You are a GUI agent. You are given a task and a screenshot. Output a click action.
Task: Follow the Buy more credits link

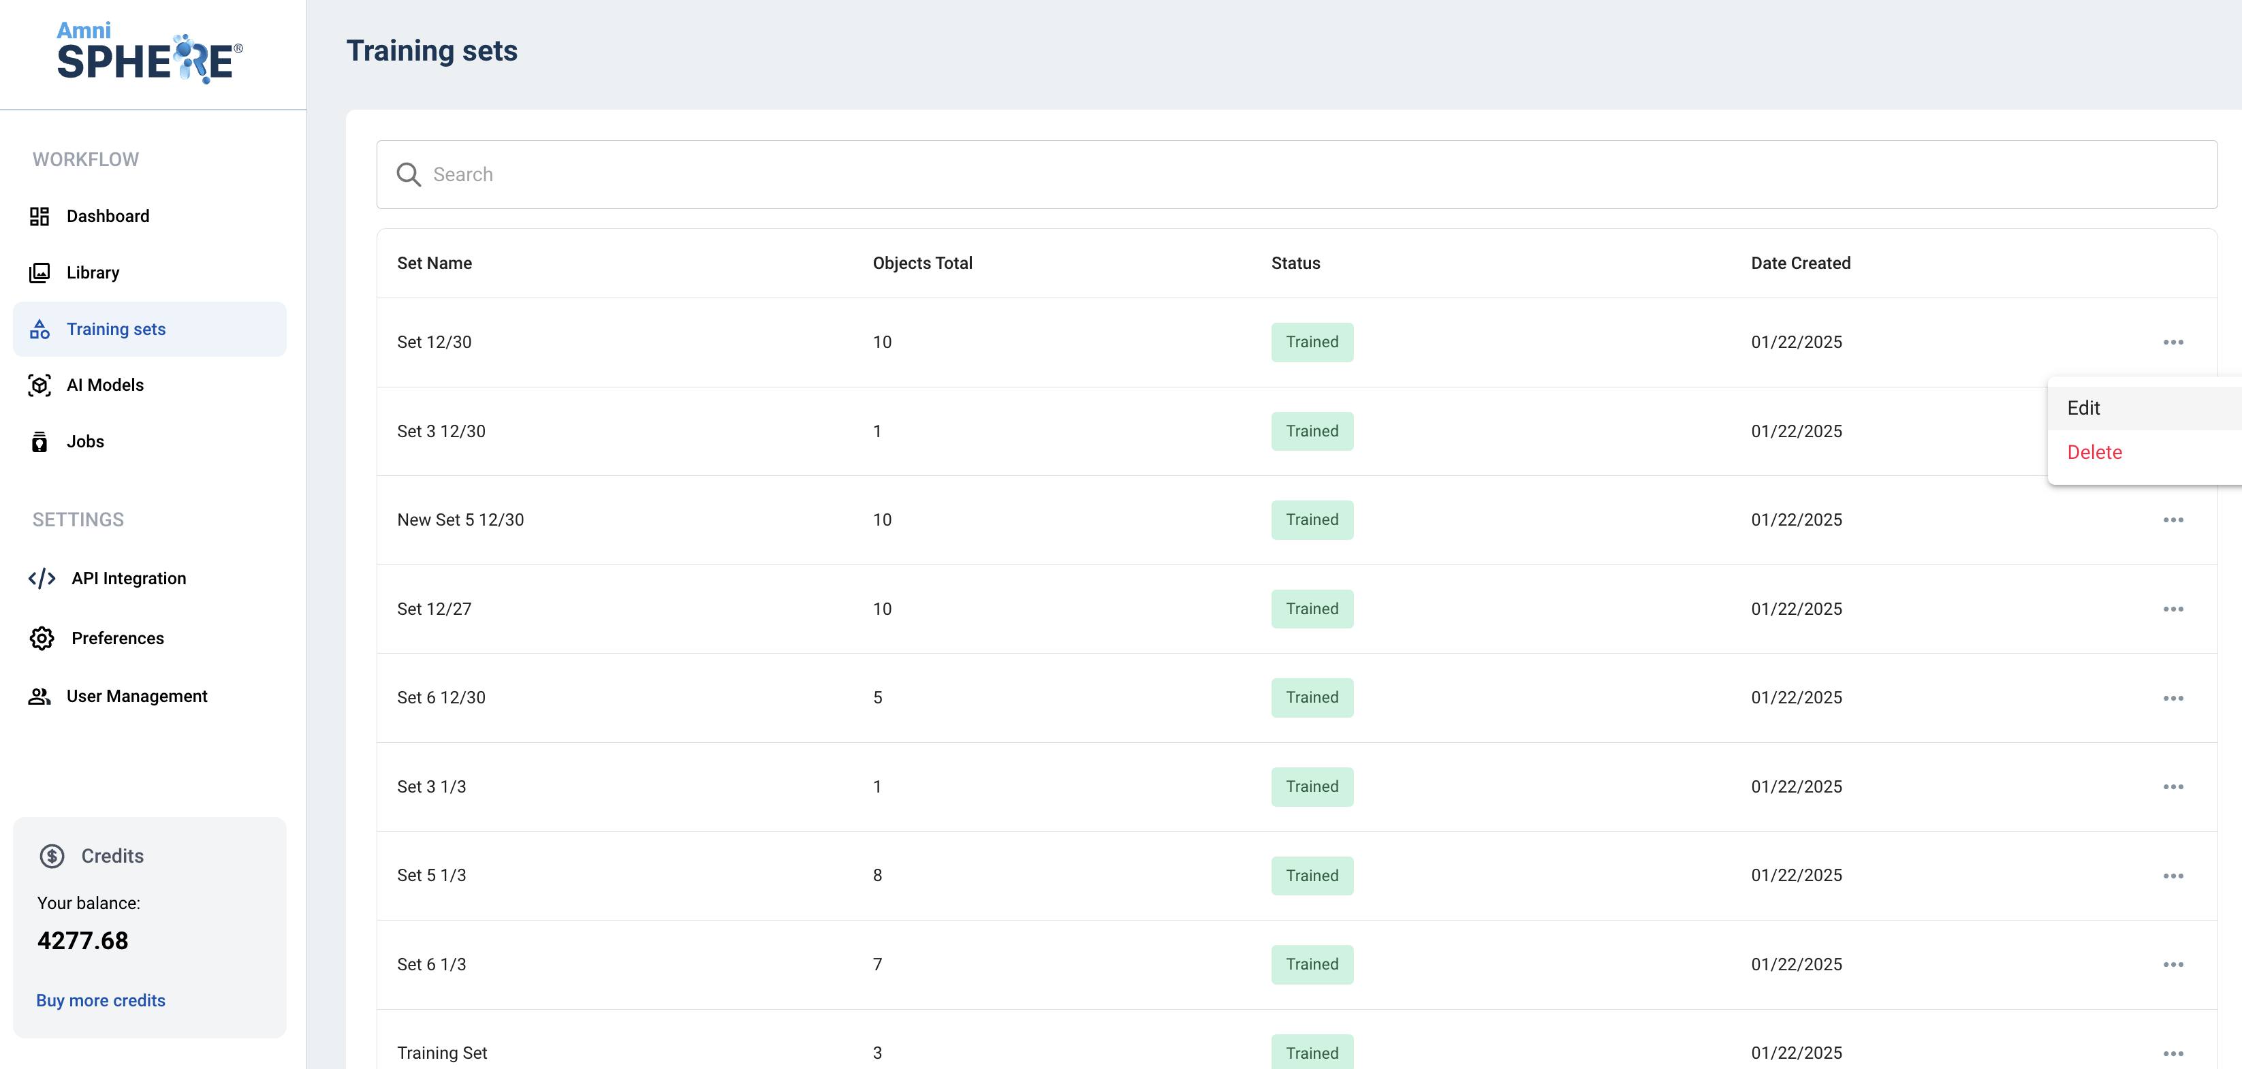[x=100, y=1000]
